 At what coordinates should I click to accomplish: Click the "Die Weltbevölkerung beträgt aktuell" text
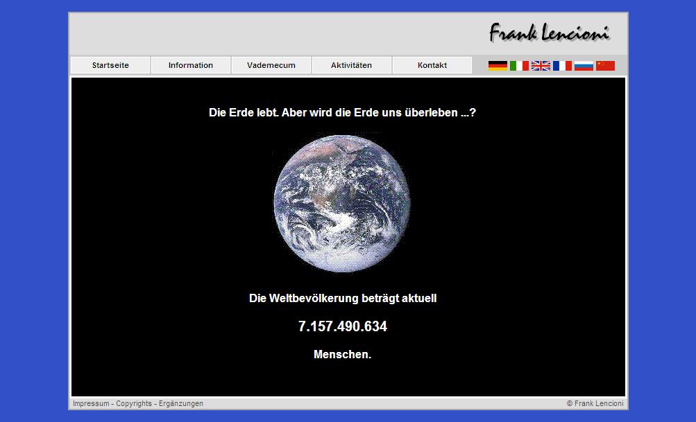[343, 299]
